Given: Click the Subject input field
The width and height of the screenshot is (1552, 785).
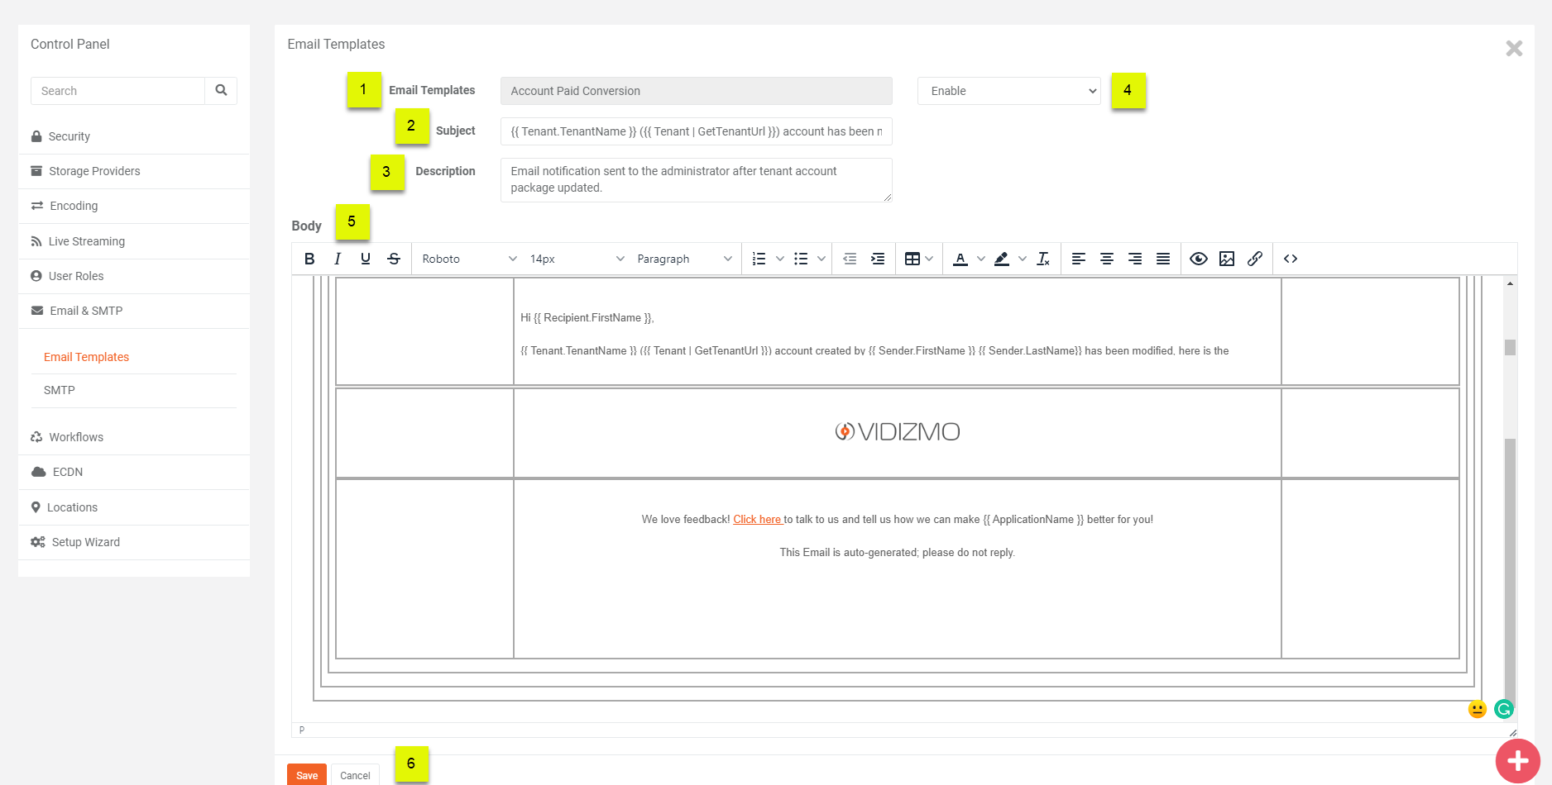Looking at the screenshot, I should [x=696, y=131].
